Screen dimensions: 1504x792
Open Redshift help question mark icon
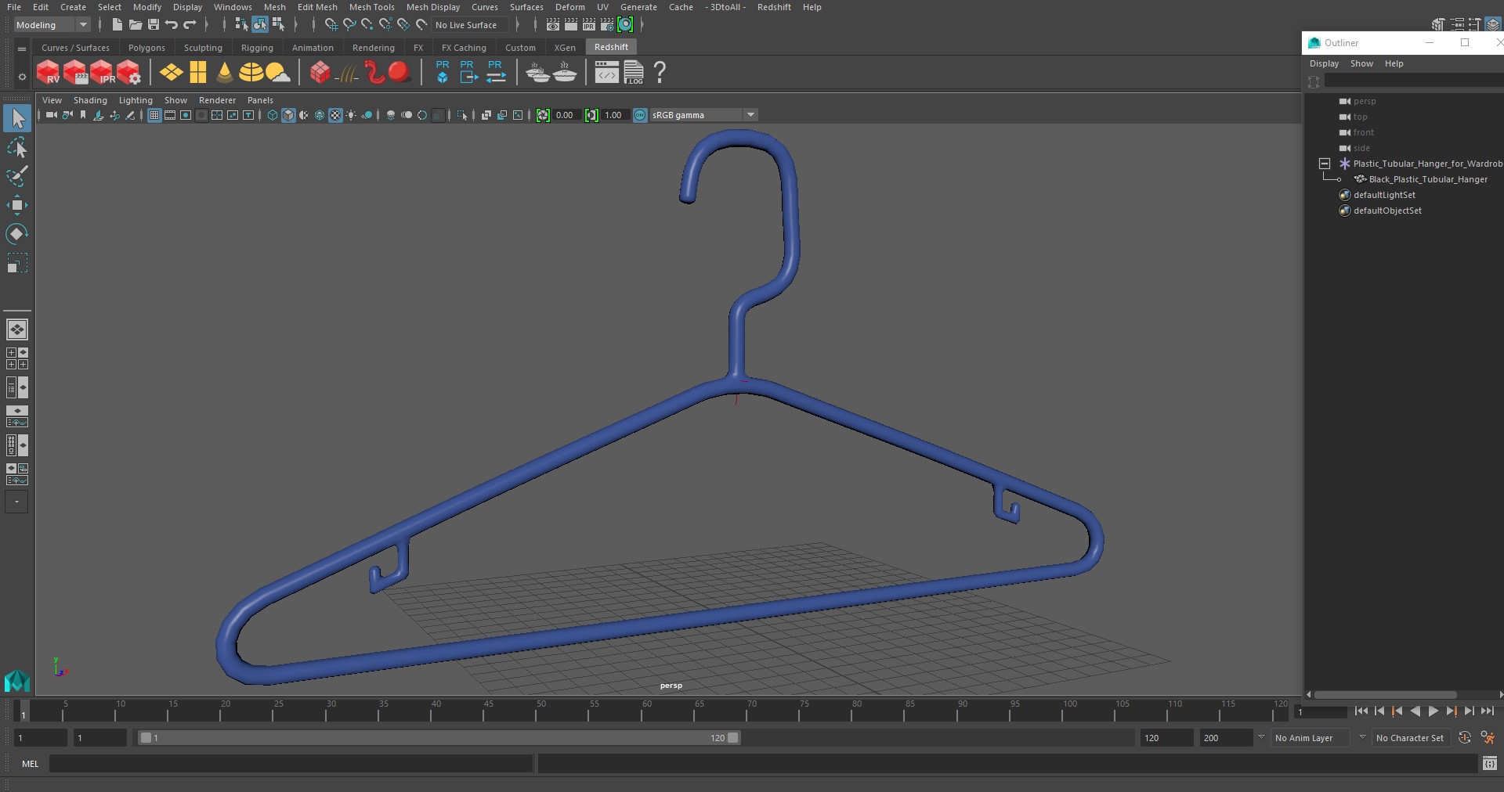pyautogui.click(x=660, y=72)
